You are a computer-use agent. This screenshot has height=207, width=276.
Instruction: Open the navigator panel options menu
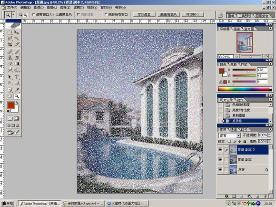[270, 29]
